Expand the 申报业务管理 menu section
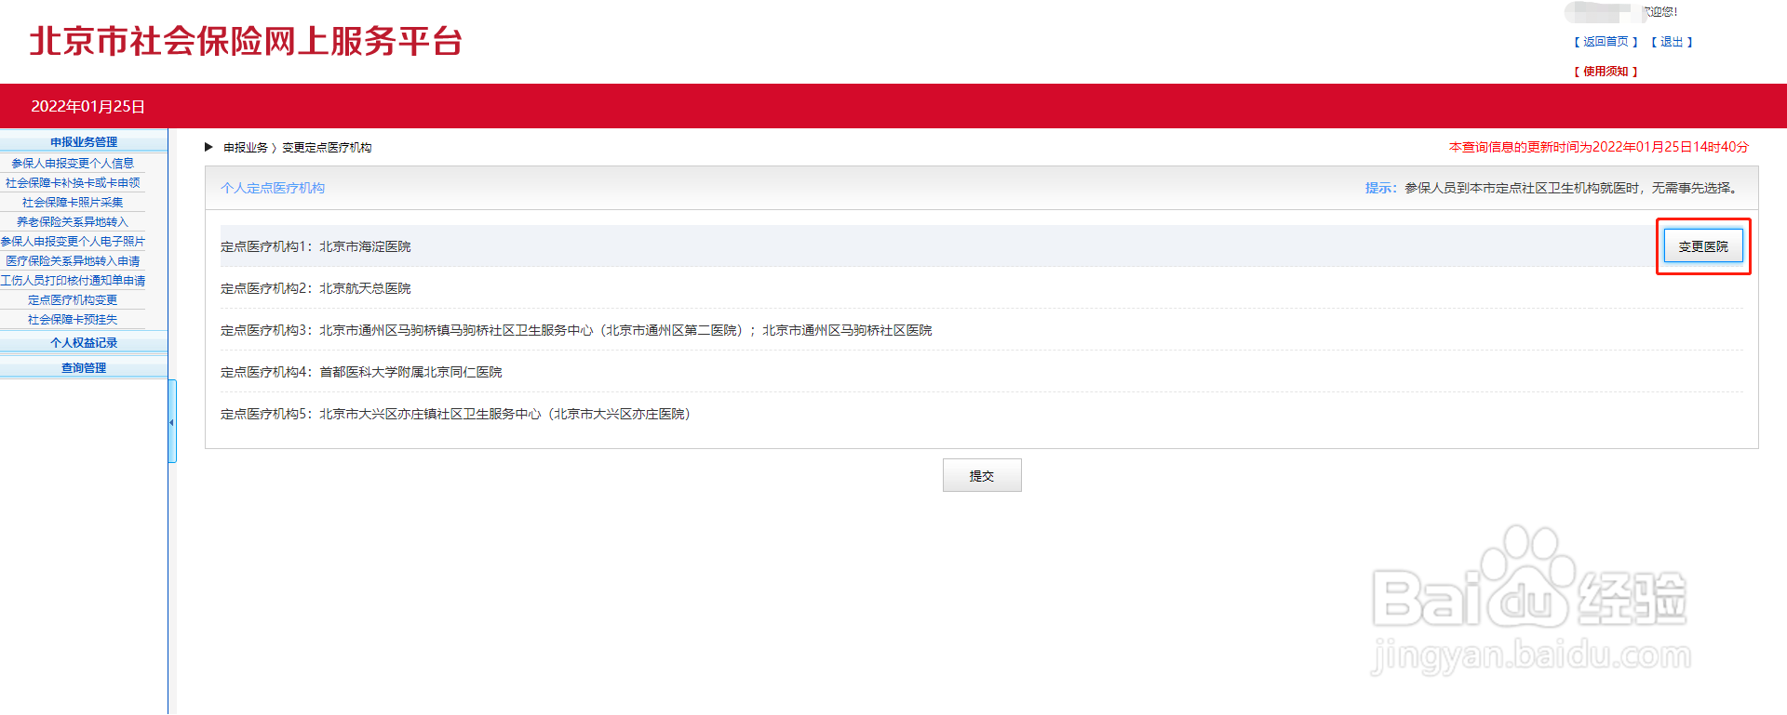This screenshot has width=1787, height=715. 84,141
